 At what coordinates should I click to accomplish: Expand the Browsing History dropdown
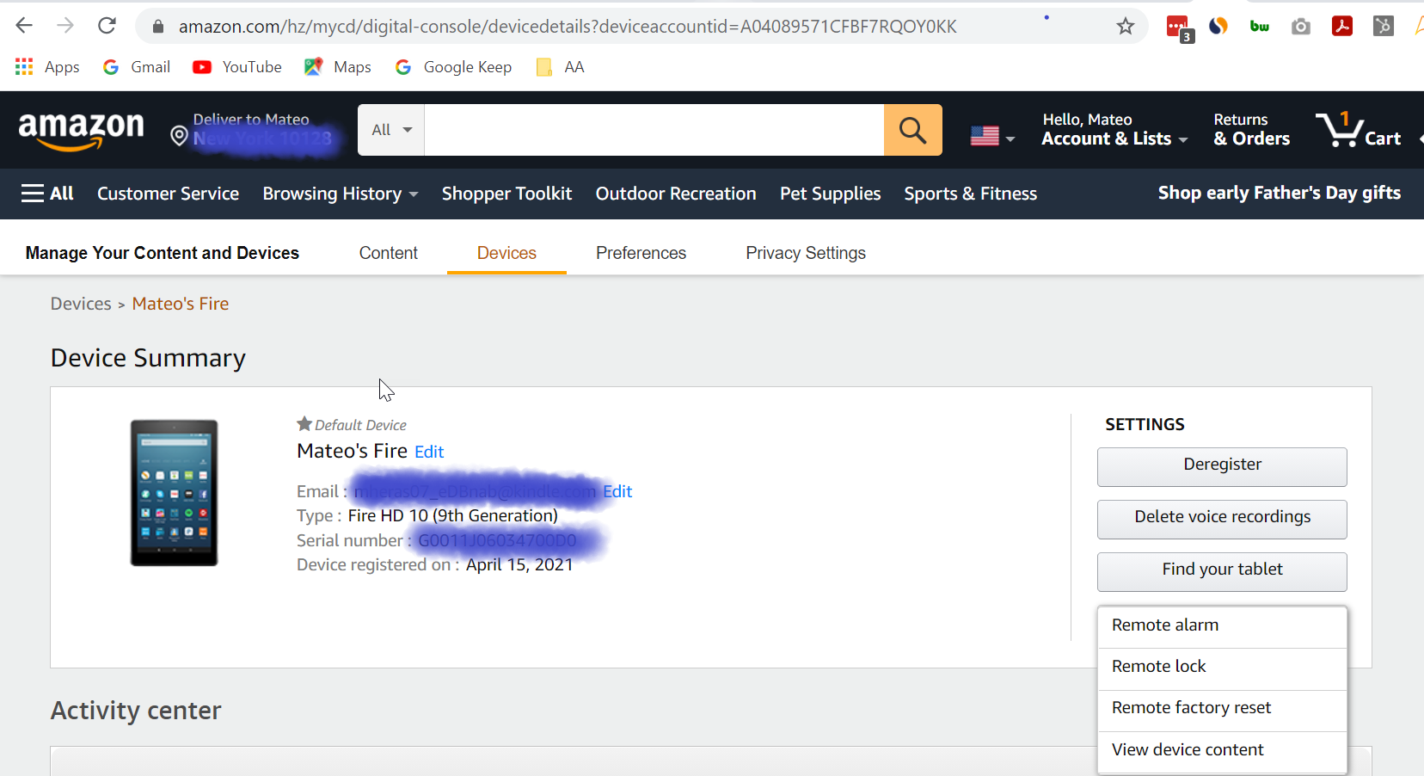tap(341, 194)
